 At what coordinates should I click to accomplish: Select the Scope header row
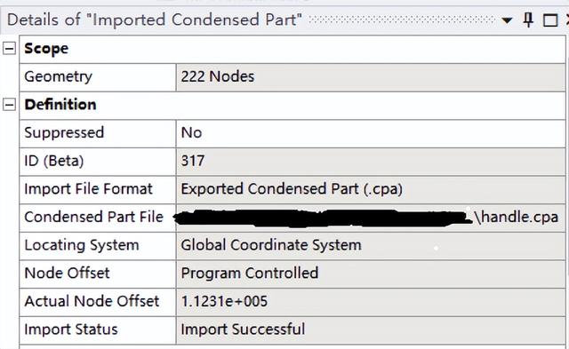293,49
